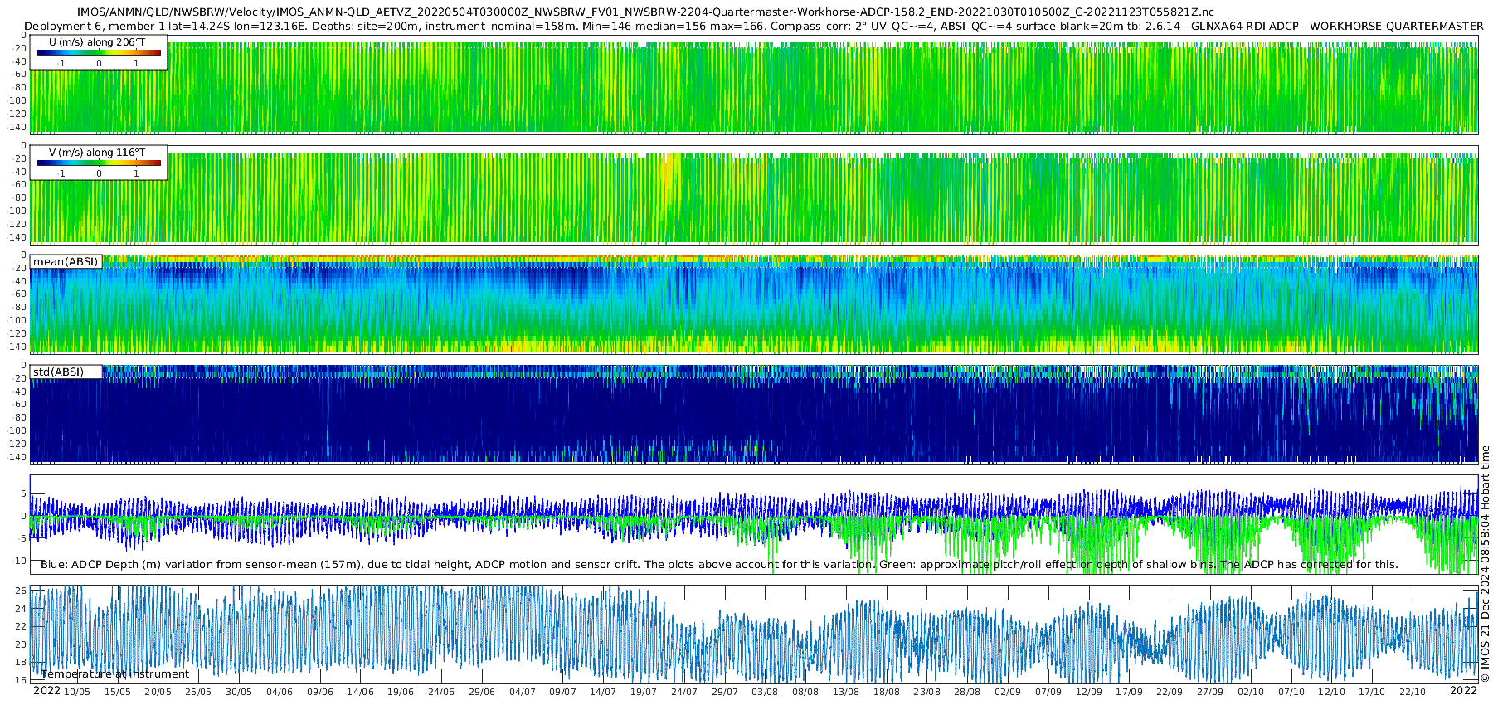Click the '17/10' date tick label
The width and height of the screenshot is (1493, 705).
point(1372,692)
